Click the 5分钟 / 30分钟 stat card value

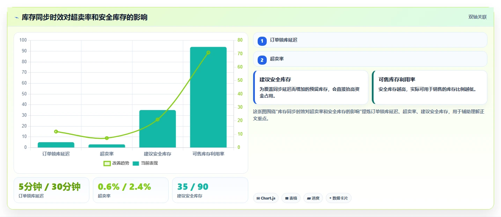50,187
